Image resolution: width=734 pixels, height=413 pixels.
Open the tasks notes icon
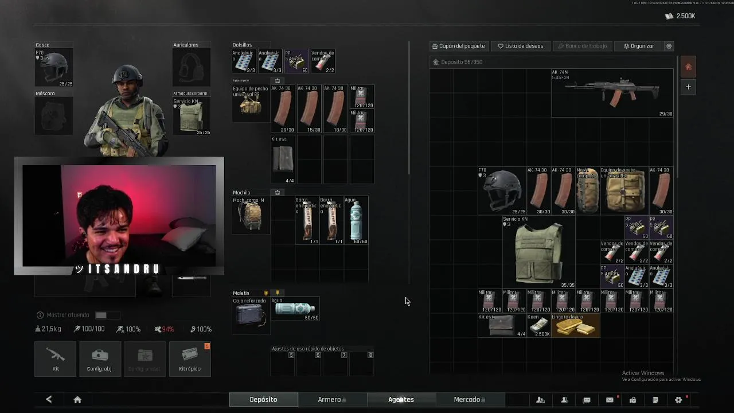(x=655, y=400)
